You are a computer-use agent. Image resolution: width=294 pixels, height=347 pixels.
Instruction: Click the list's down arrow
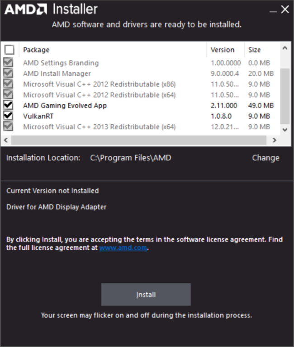285,130
